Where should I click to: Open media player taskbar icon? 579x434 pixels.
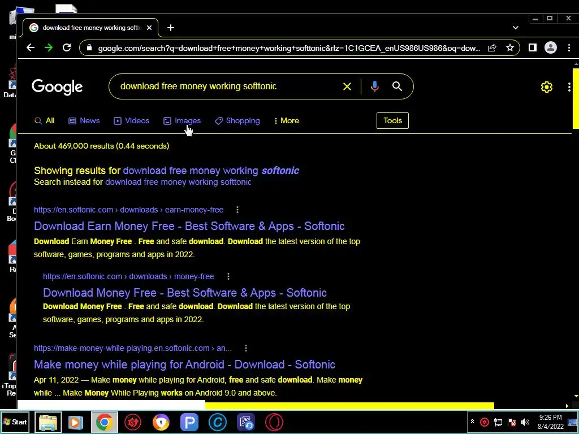pos(76,422)
